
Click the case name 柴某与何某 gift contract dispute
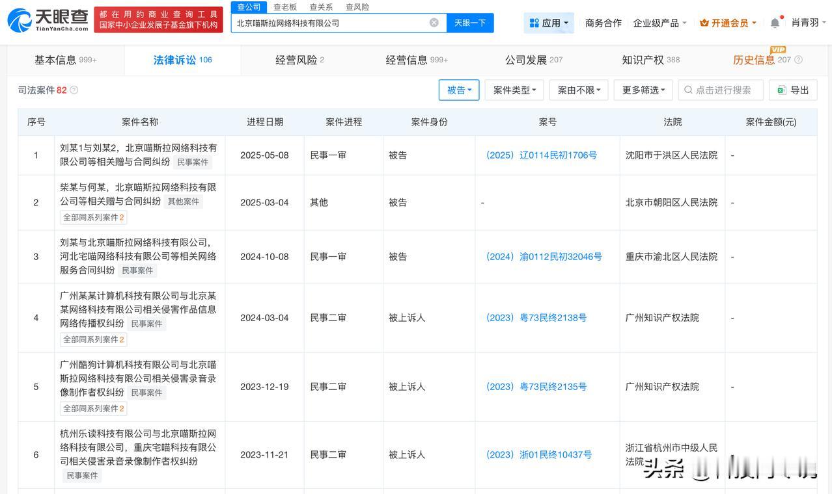[138, 194]
